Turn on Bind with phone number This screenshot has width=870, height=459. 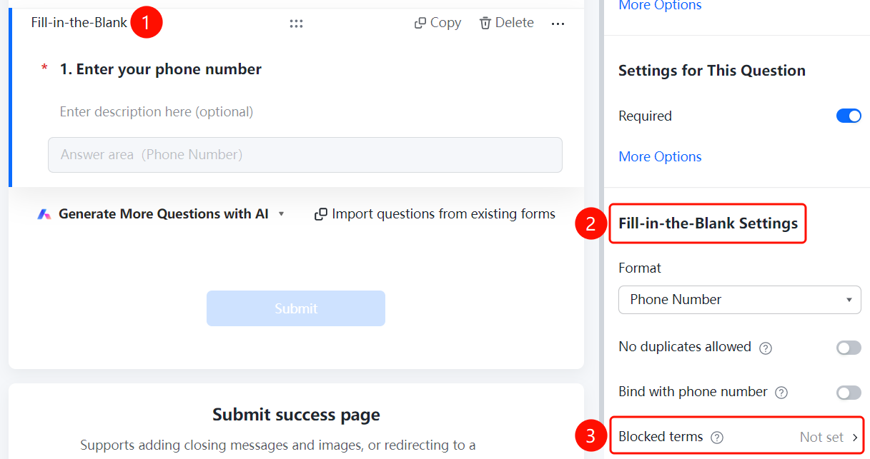click(x=849, y=393)
